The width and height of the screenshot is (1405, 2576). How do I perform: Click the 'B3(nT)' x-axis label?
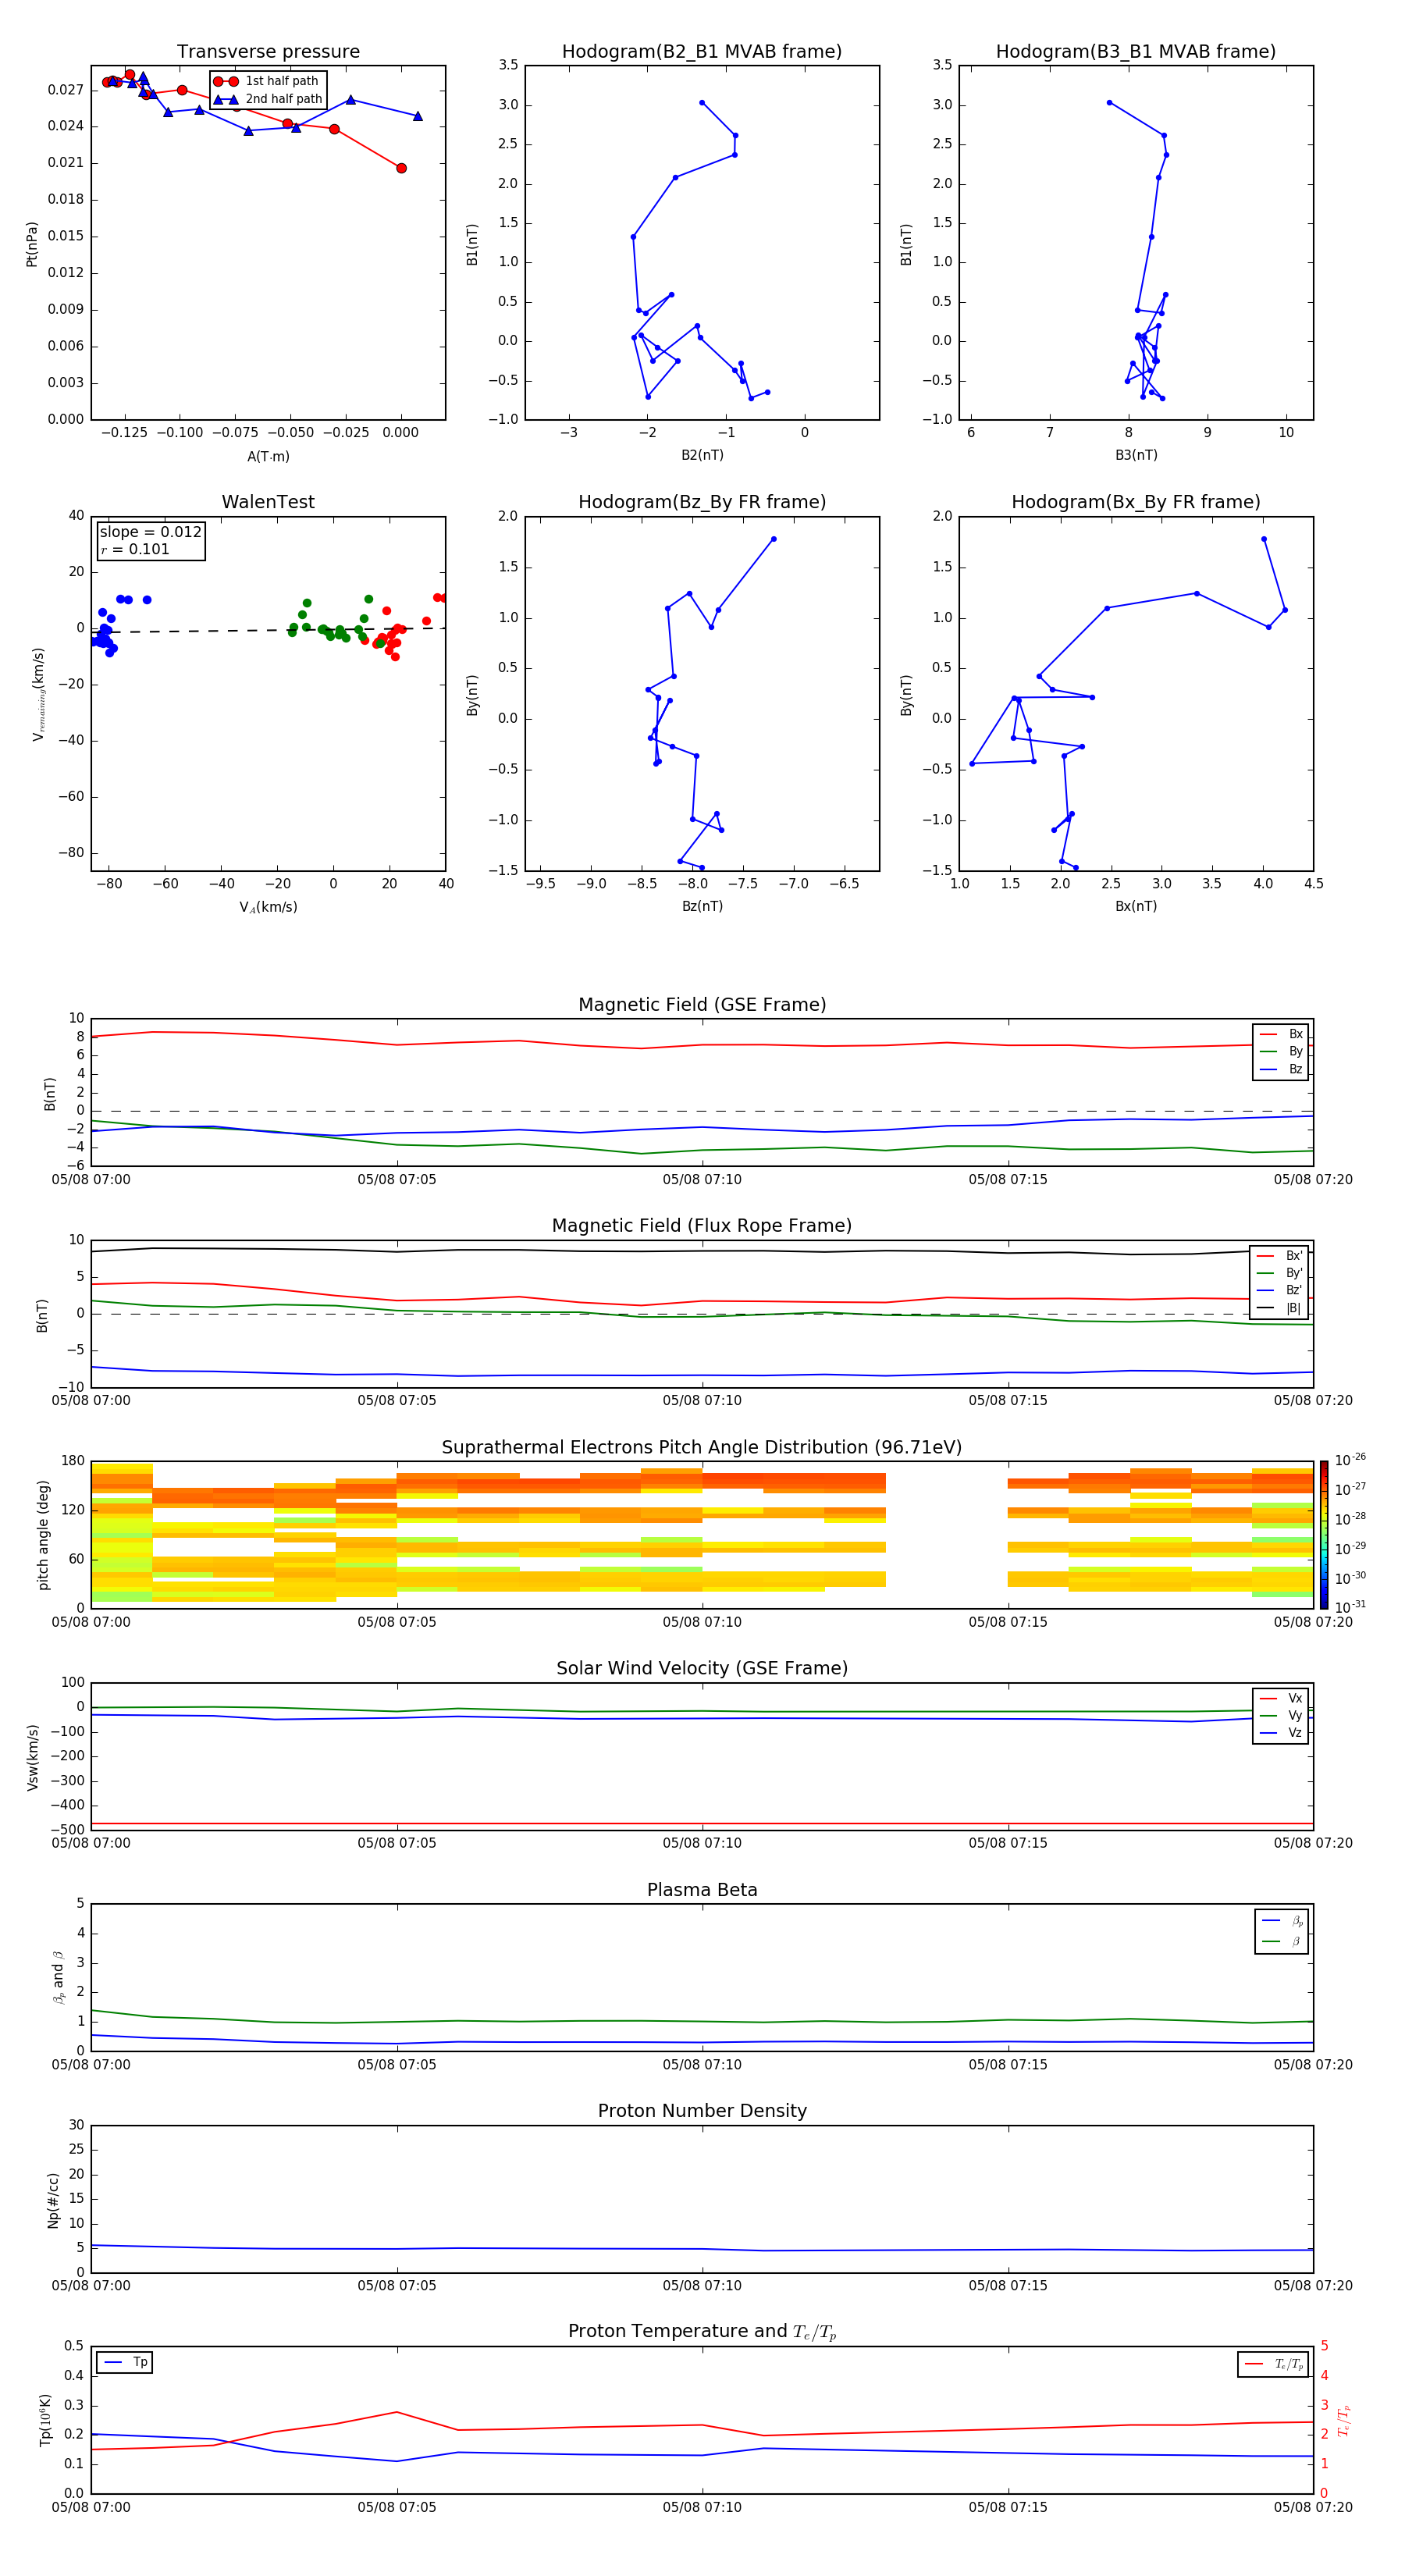1136,455
